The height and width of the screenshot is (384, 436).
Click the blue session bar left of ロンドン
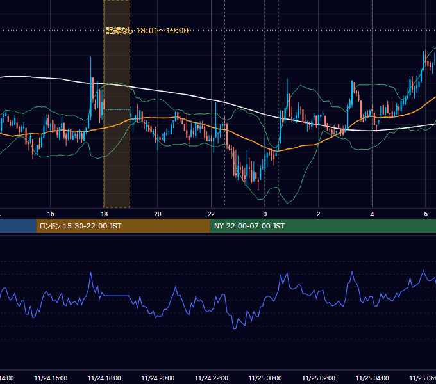(18, 226)
